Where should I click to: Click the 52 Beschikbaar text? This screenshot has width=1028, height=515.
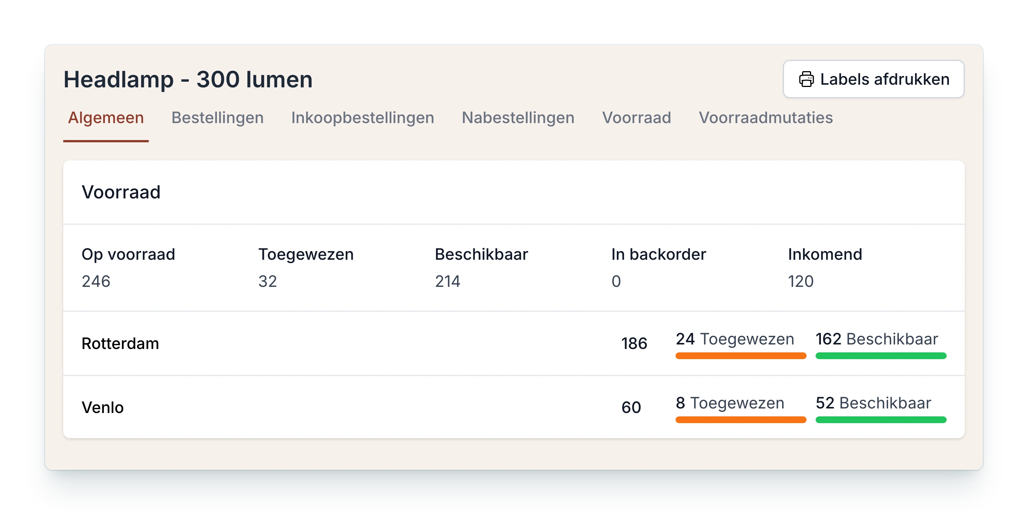pos(873,402)
